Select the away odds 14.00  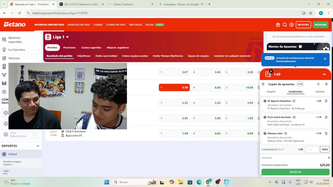click(239, 88)
